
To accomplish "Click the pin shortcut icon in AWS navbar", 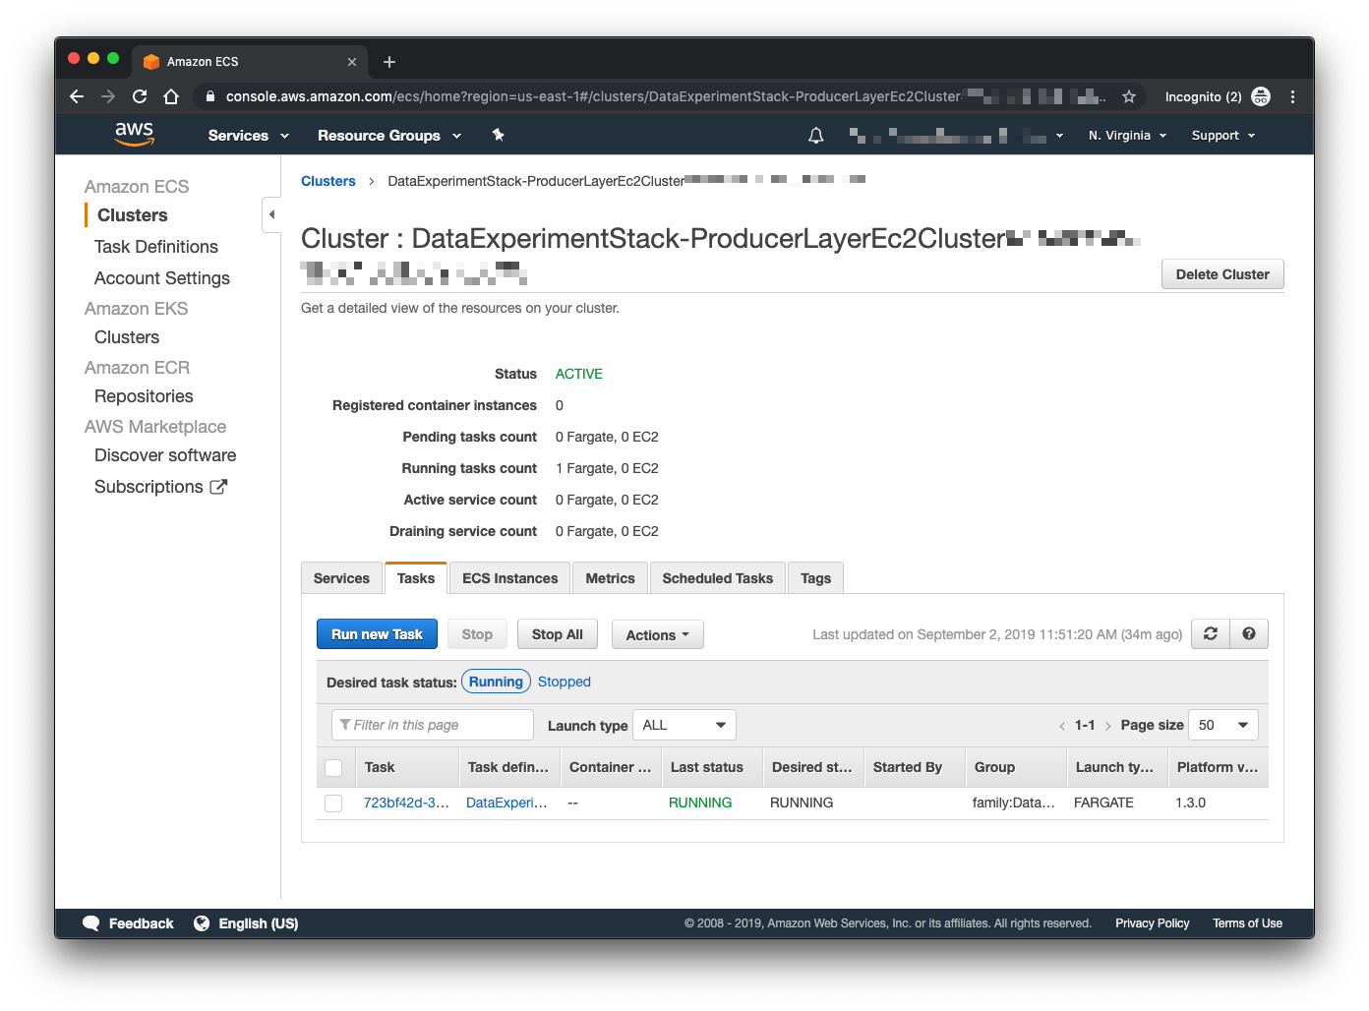I will pyautogui.click(x=499, y=135).
